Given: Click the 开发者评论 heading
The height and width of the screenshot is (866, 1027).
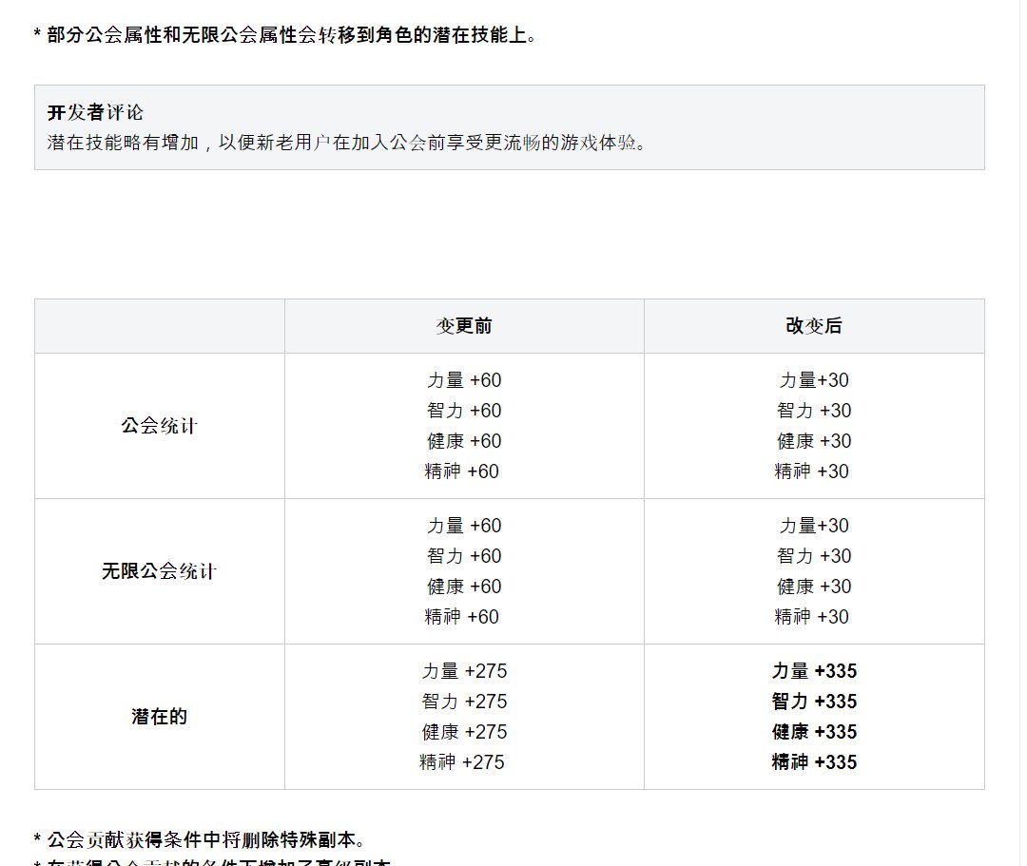Looking at the screenshot, I should pos(95,112).
